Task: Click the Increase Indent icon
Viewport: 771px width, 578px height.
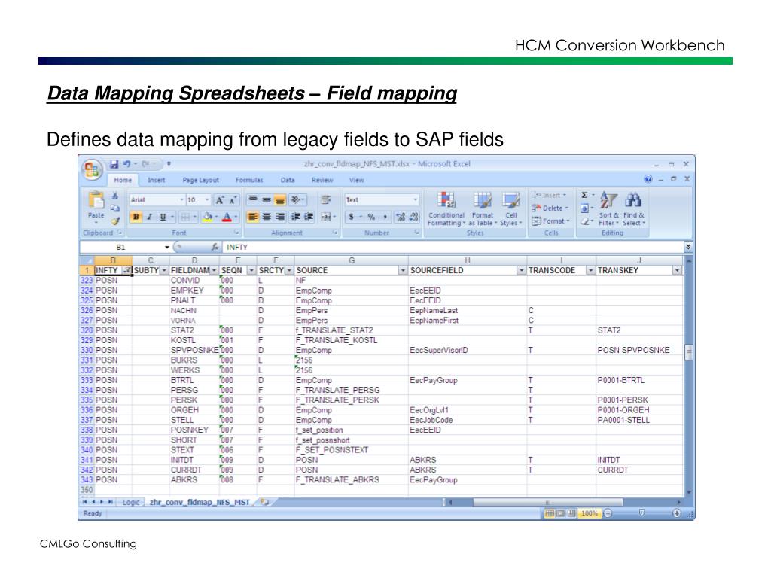Action: click(x=309, y=217)
